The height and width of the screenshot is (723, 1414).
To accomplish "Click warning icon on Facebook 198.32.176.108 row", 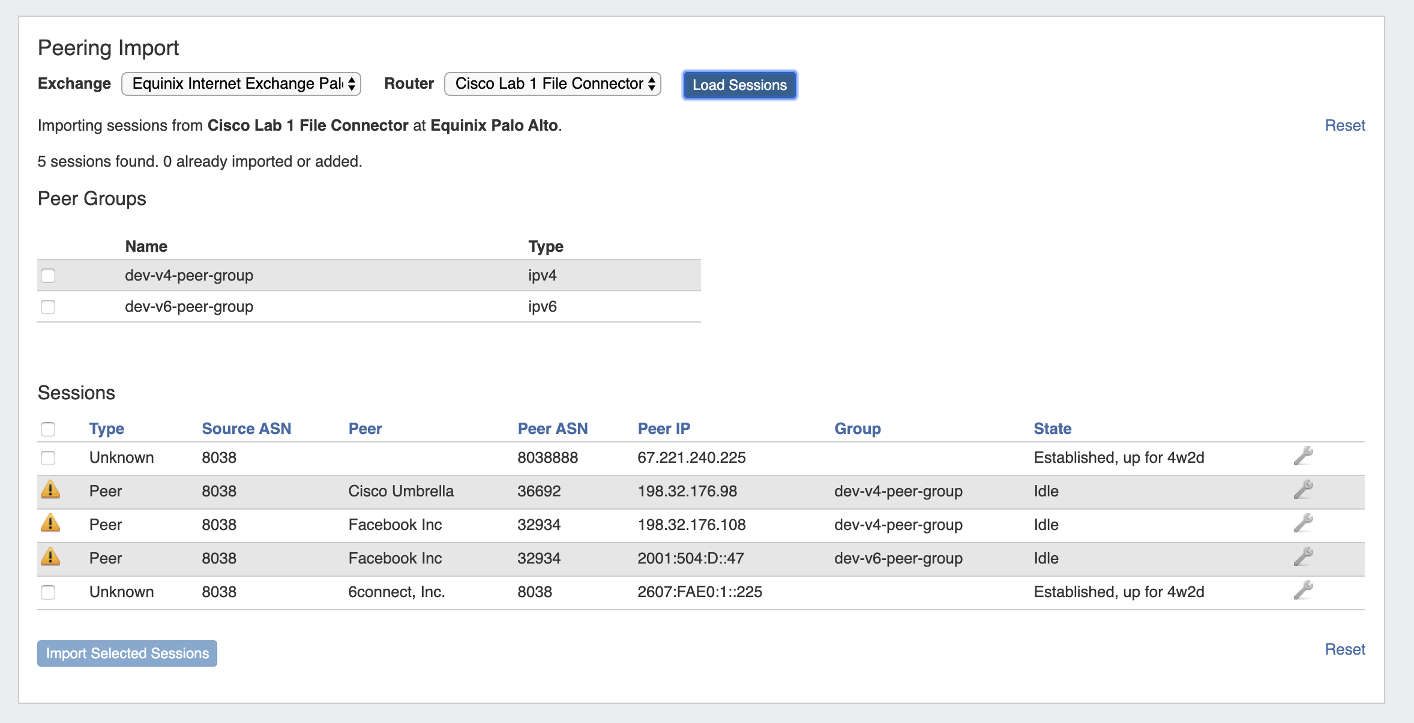I will (x=50, y=523).
